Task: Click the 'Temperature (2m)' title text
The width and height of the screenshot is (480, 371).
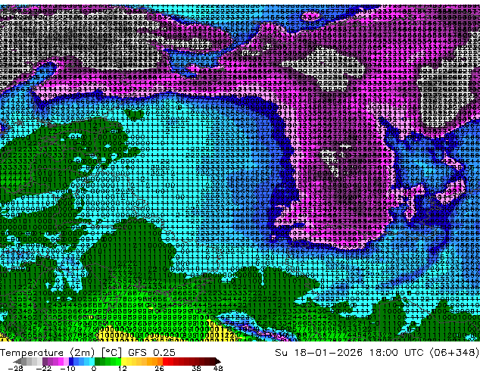Action: (x=48, y=353)
